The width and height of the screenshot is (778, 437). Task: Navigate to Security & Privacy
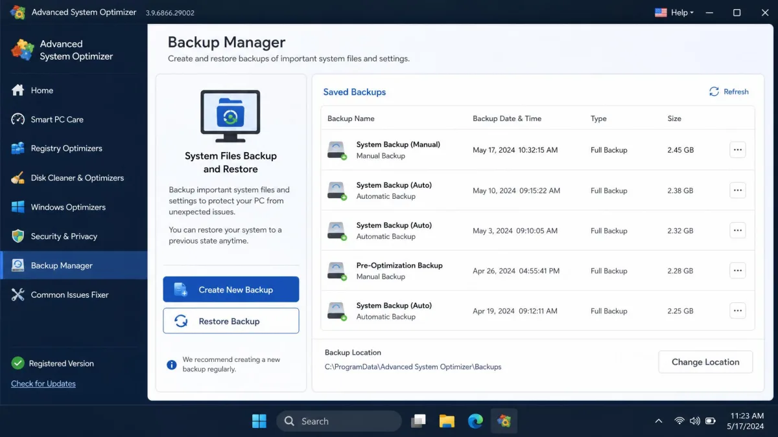coord(74,236)
